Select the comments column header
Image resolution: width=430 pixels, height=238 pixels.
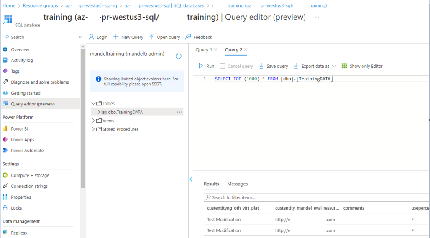354,208
